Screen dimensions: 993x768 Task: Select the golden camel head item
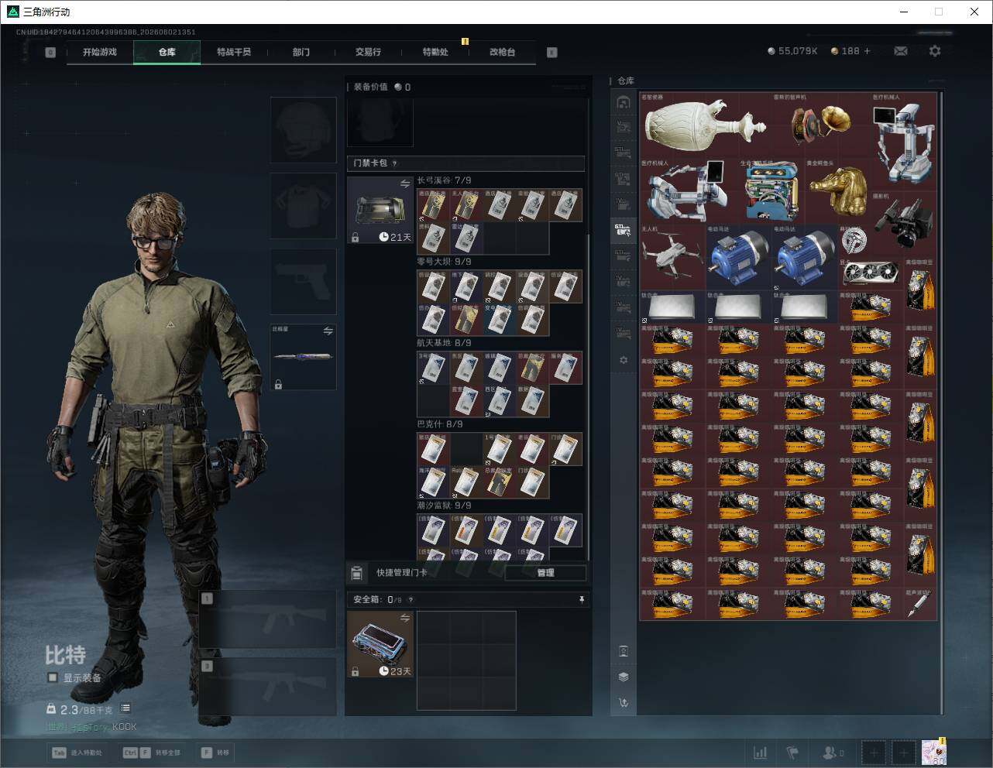(839, 190)
